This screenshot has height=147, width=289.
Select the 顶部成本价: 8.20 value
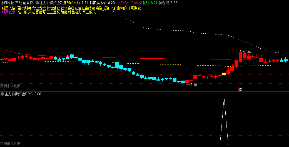coord(102,3)
